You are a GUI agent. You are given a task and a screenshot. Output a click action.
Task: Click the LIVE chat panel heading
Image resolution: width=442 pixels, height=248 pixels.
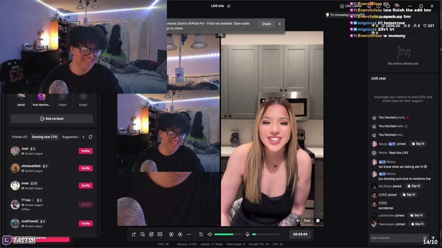click(378, 79)
